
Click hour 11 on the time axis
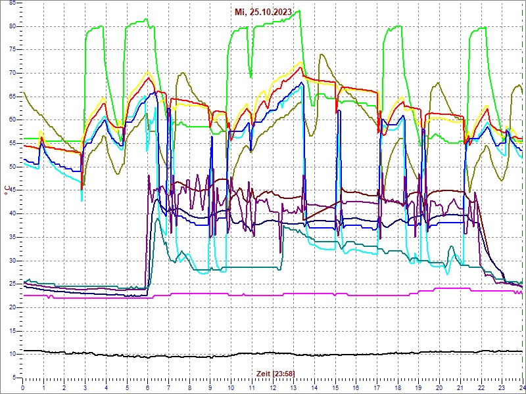(x=252, y=387)
